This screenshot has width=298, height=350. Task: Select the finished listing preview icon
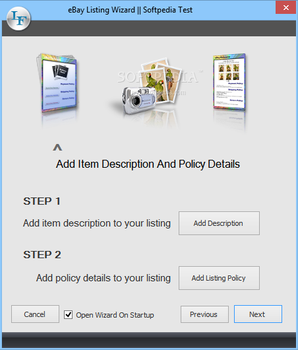229,82
